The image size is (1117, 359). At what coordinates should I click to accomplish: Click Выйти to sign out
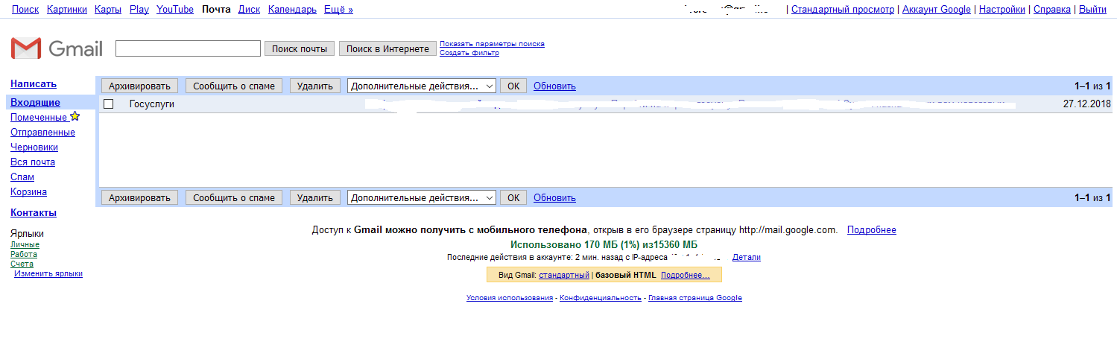click(x=1092, y=10)
